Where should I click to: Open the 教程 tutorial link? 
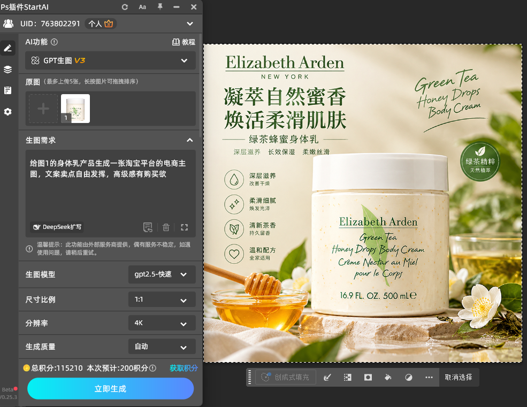point(184,42)
